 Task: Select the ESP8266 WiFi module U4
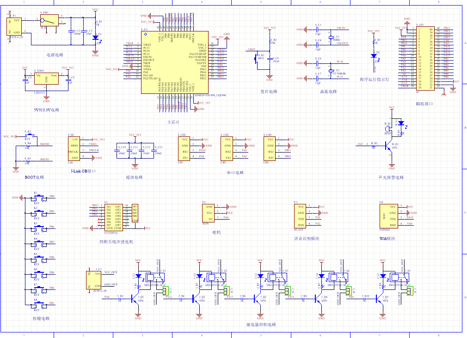pyautogui.click(x=389, y=216)
